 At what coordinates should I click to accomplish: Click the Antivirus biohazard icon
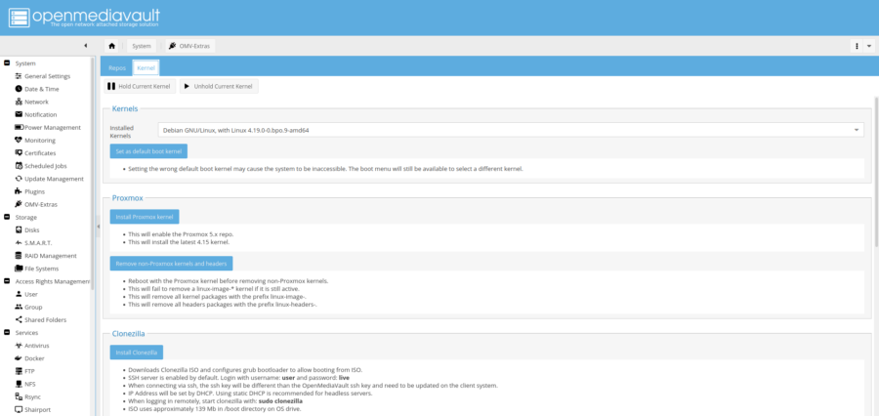tap(19, 346)
